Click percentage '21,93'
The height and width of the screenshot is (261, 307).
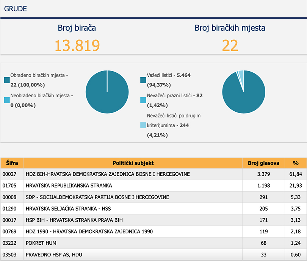click(x=296, y=186)
